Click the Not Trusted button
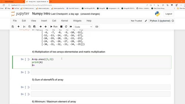This screenshot has height=104, width=185. [x=136, y=21]
